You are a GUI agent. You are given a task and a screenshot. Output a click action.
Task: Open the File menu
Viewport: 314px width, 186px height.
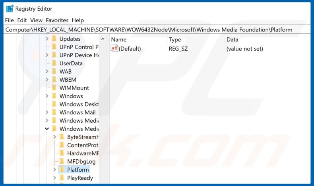(10, 20)
